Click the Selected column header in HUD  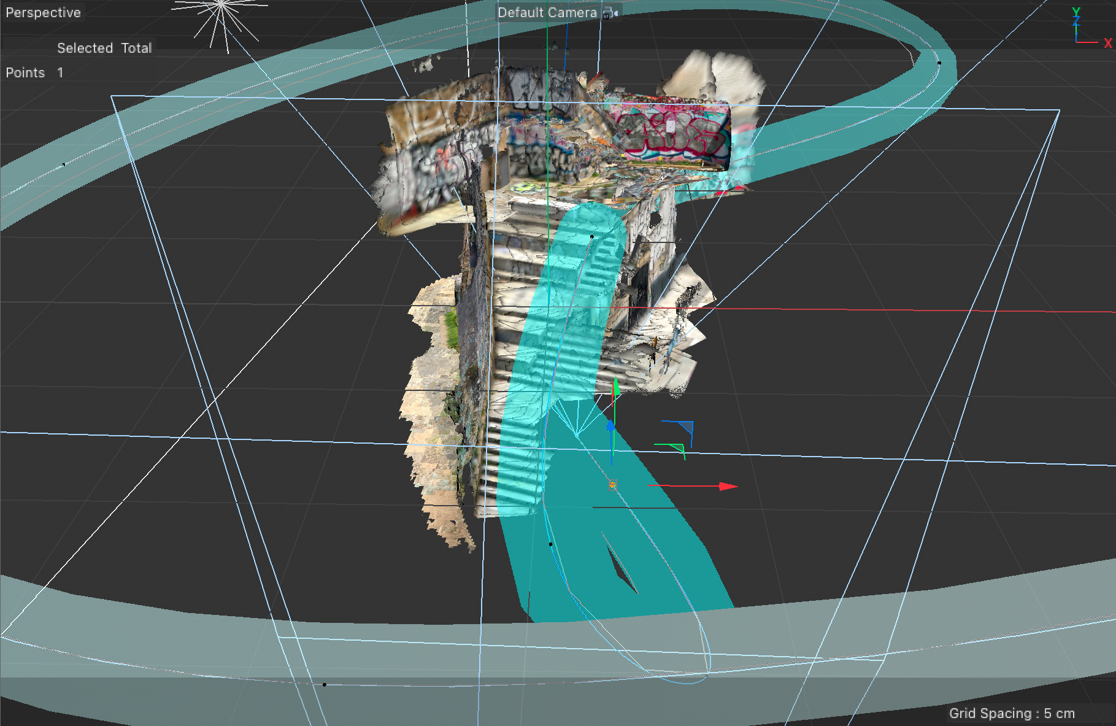(85, 48)
